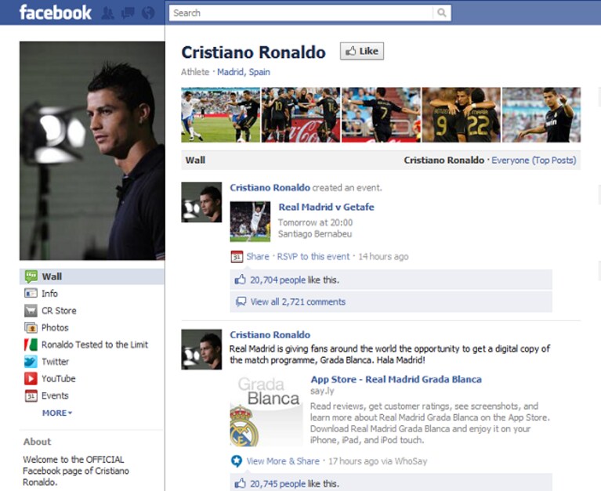Click the Events calendar icon in sidebar

31,395
